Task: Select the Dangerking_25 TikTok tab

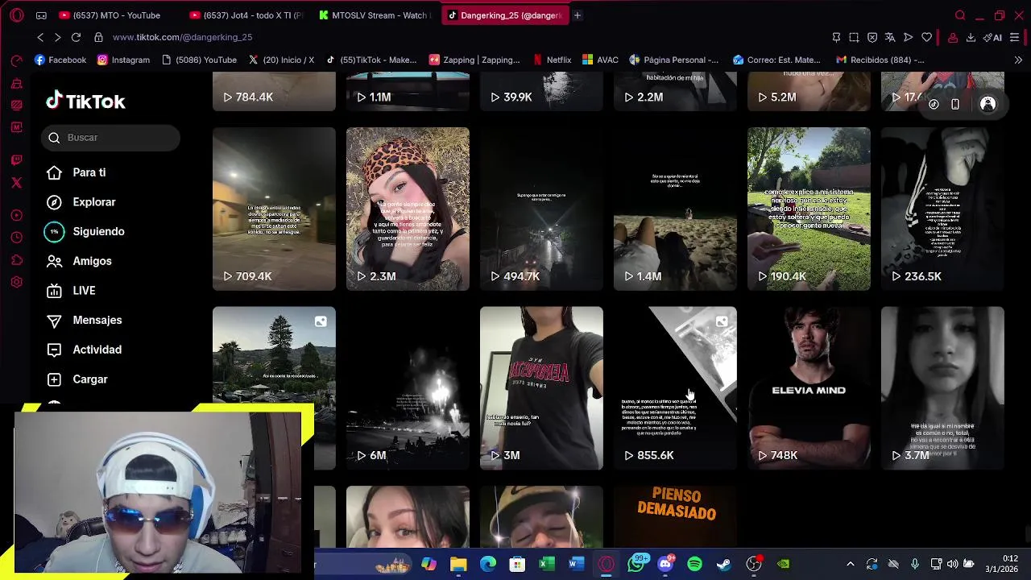Action: click(505, 15)
